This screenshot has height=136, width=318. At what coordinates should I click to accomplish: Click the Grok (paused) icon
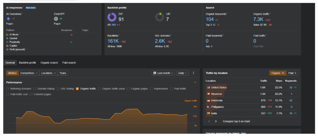(x=7, y=49)
